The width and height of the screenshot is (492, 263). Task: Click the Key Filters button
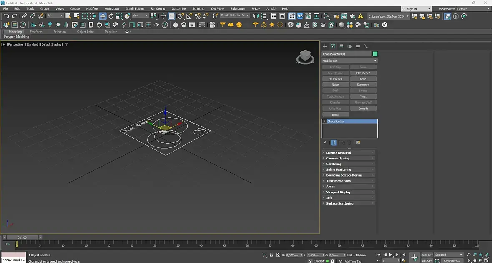[452, 260]
